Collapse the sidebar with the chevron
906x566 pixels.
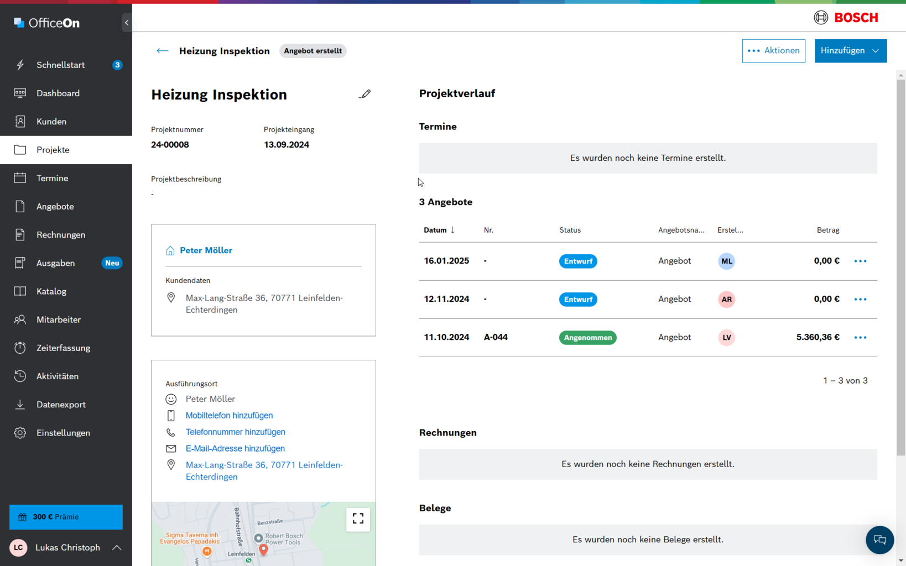[127, 23]
